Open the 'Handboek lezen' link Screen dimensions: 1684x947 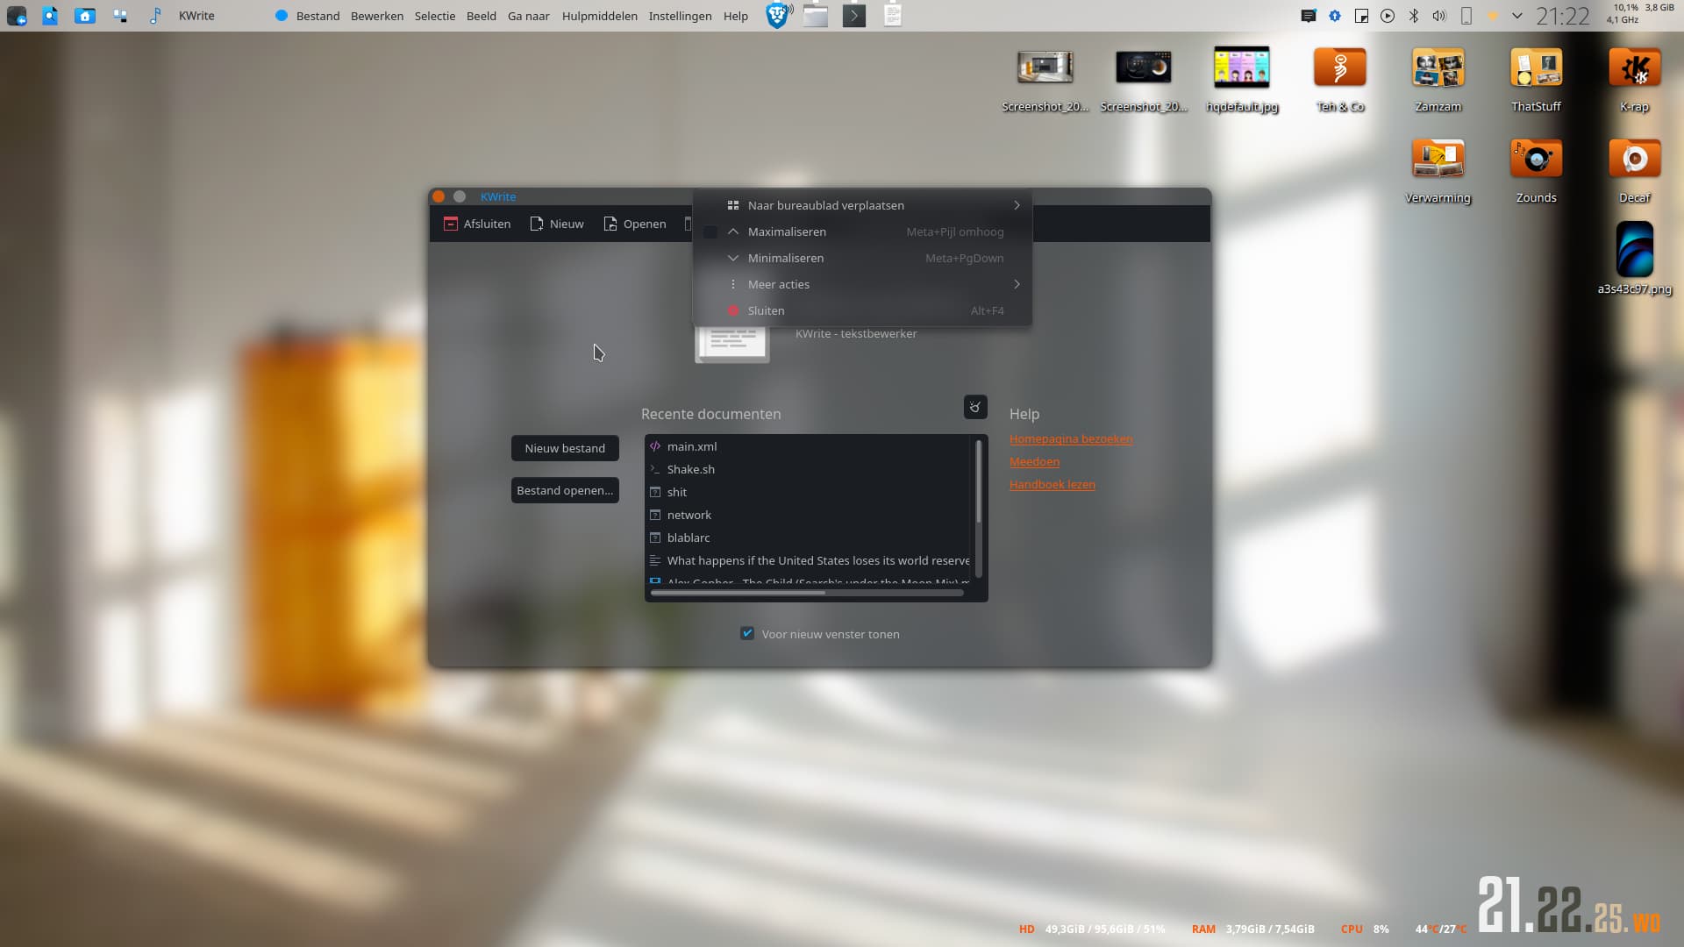pyautogui.click(x=1052, y=484)
